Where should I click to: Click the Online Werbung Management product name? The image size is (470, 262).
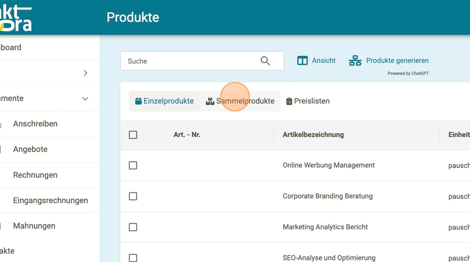[329, 165]
